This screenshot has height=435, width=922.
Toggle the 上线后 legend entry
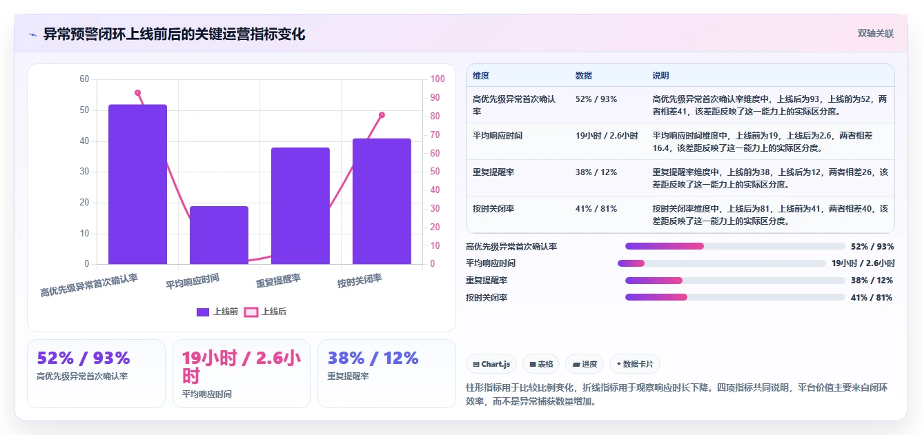(266, 312)
